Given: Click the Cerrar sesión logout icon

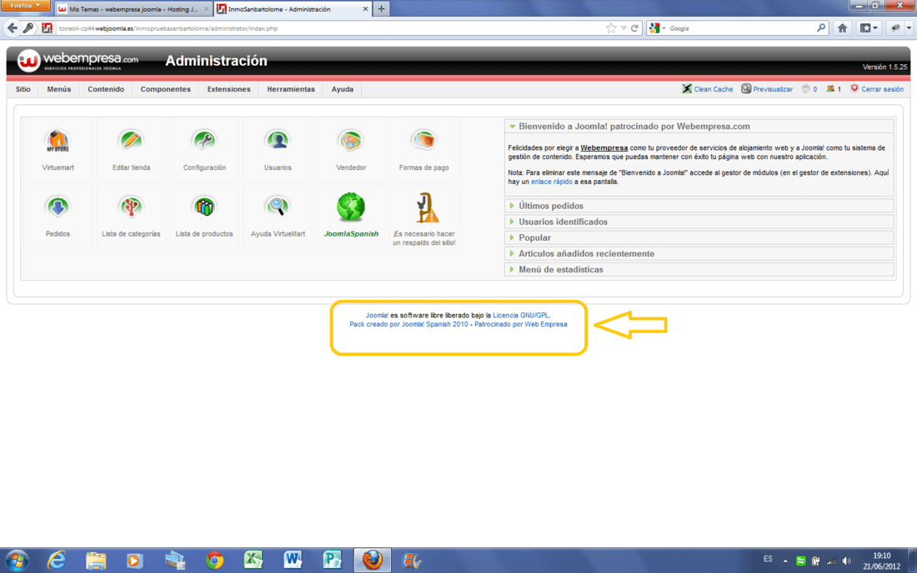Looking at the screenshot, I should coord(854,88).
